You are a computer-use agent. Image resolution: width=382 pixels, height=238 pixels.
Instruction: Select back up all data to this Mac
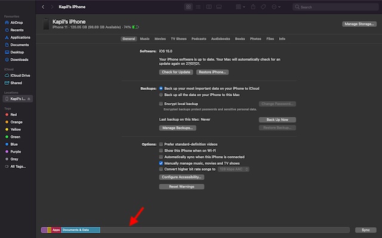(x=161, y=95)
